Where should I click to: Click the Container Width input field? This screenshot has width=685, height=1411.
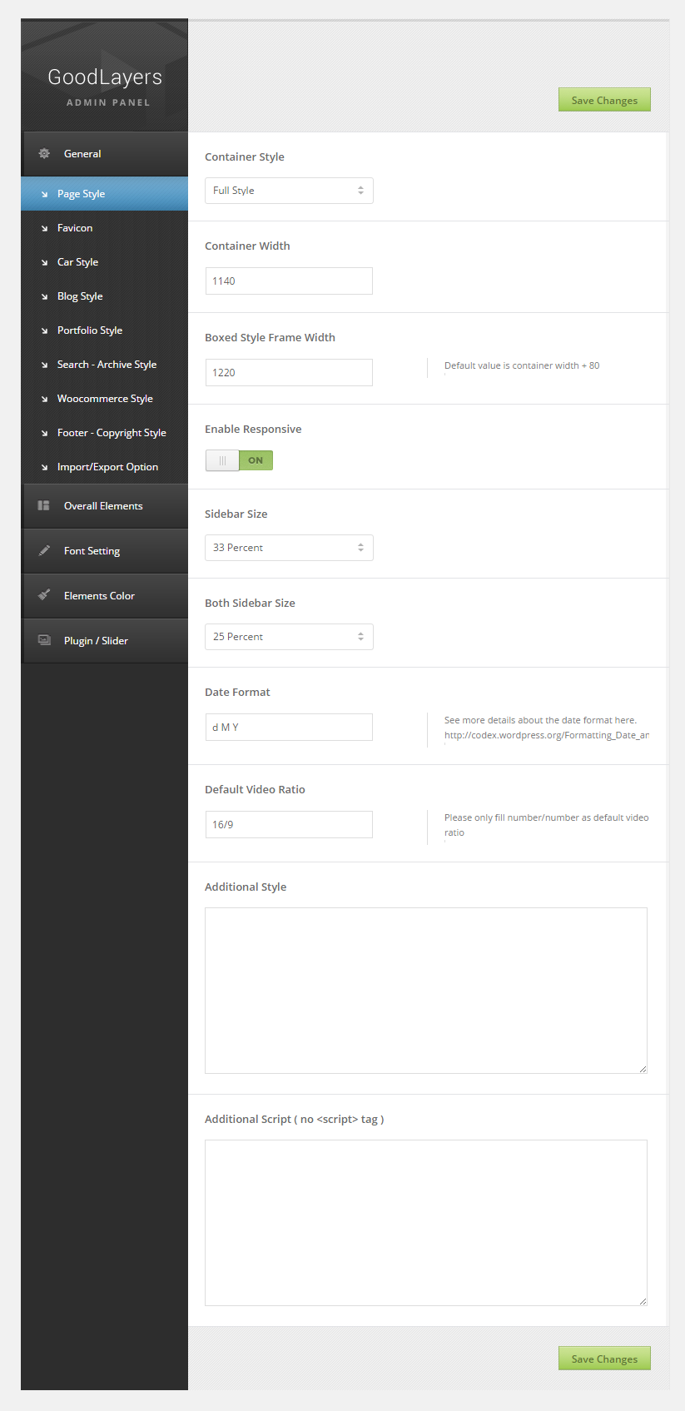(289, 281)
